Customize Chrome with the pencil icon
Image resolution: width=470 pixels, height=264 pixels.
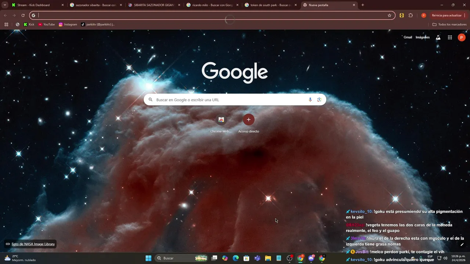[x=462, y=245]
